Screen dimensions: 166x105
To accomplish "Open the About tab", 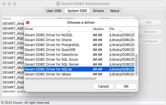I will (115, 11).
